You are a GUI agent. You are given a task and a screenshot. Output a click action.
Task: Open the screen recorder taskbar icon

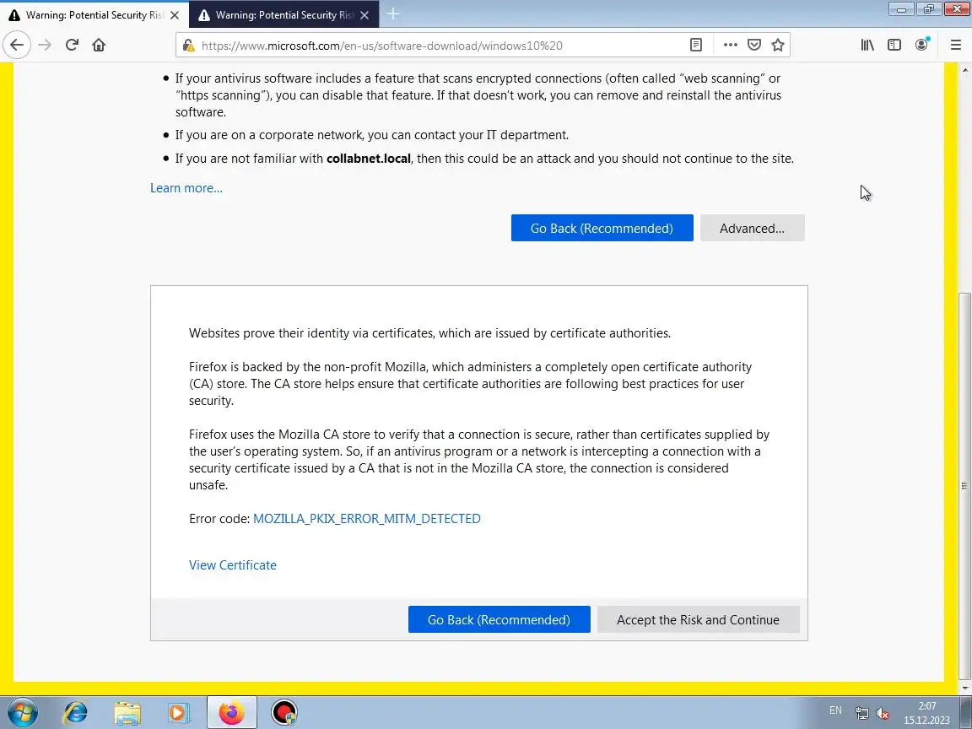coord(283,713)
